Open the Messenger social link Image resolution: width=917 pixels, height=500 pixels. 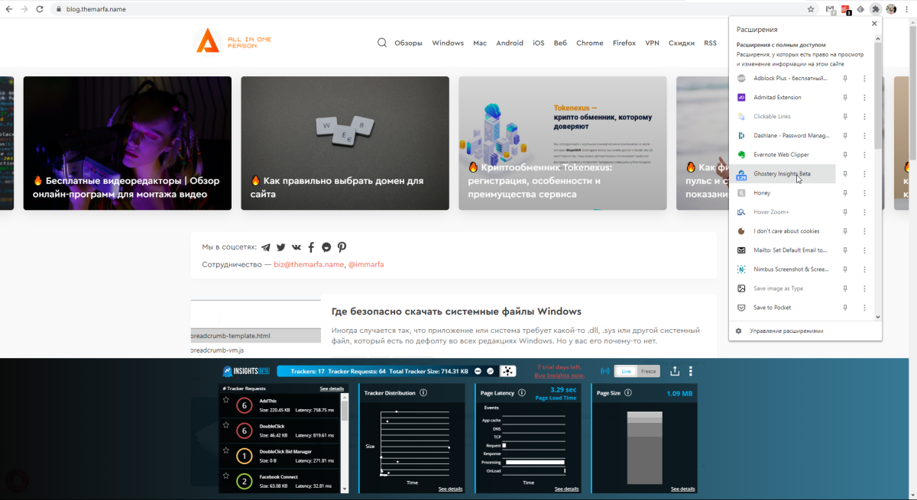(326, 247)
